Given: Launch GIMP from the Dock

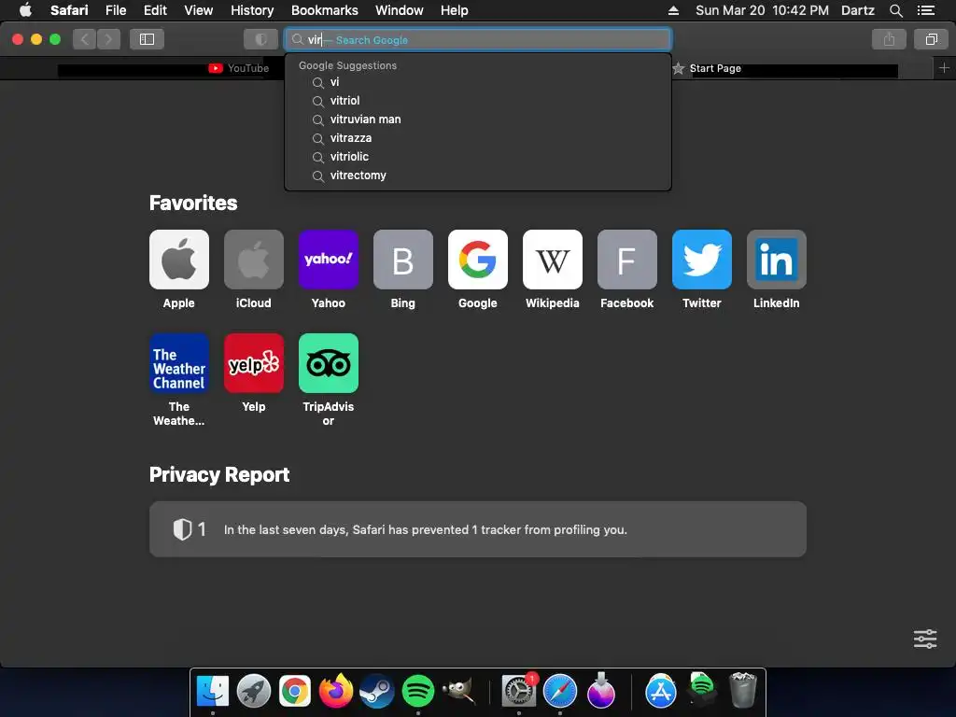Looking at the screenshot, I should [x=458, y=692].
